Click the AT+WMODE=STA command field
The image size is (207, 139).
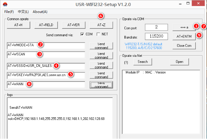pos(46,46)
